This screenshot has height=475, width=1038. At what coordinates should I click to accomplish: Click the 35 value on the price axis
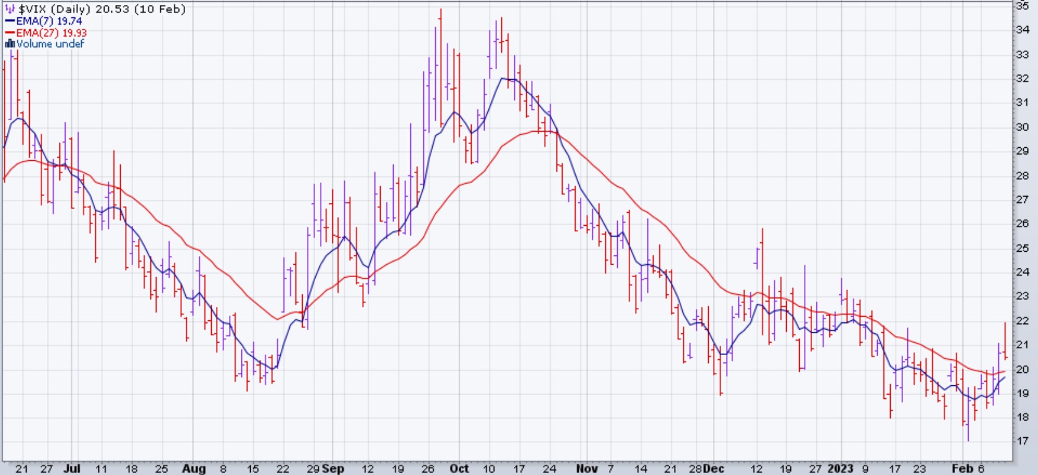pyautogui.click(x=1022, y=6)
